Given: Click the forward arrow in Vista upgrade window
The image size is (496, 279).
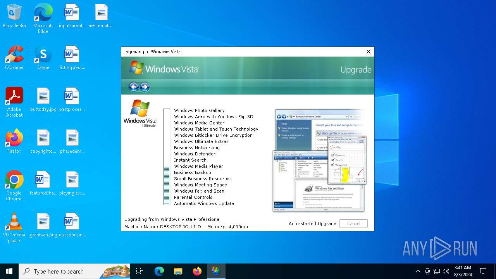Looking at the screenshot, I should tap(145, 87).
